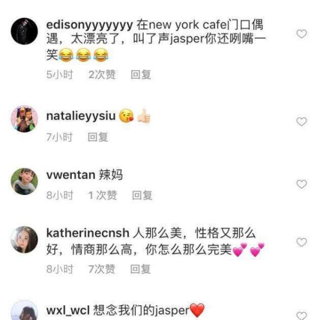Like edisonyyyyyyy's comment with the heart icon
326x320 pixels.
302,34
